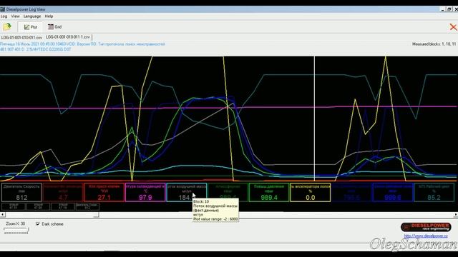Click the Dieselpower race engineering logo
458x257 pixels.
tap(426, 227)
